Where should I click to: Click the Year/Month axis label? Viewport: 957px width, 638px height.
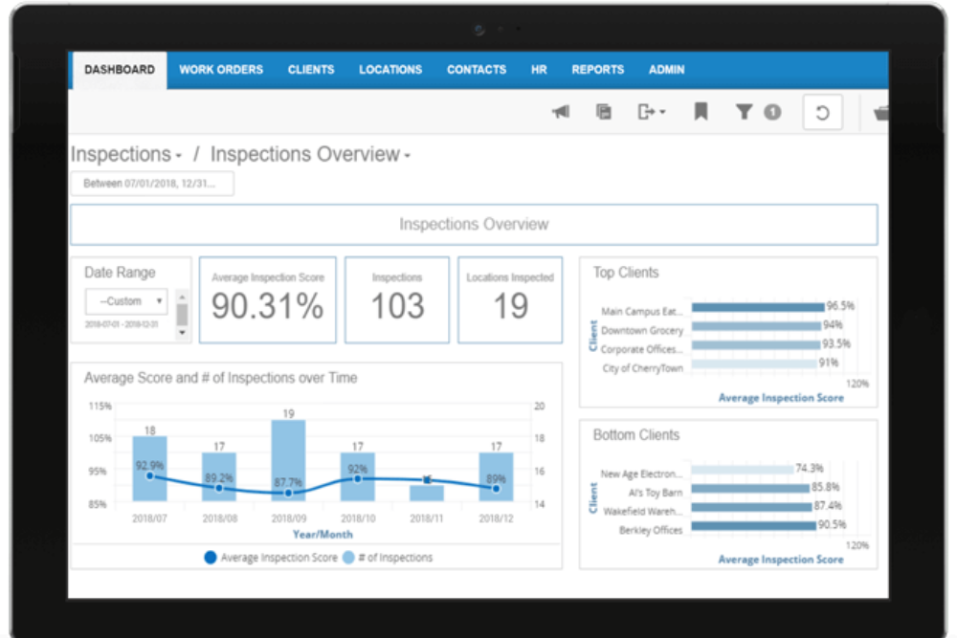click(x=323, y=535)
